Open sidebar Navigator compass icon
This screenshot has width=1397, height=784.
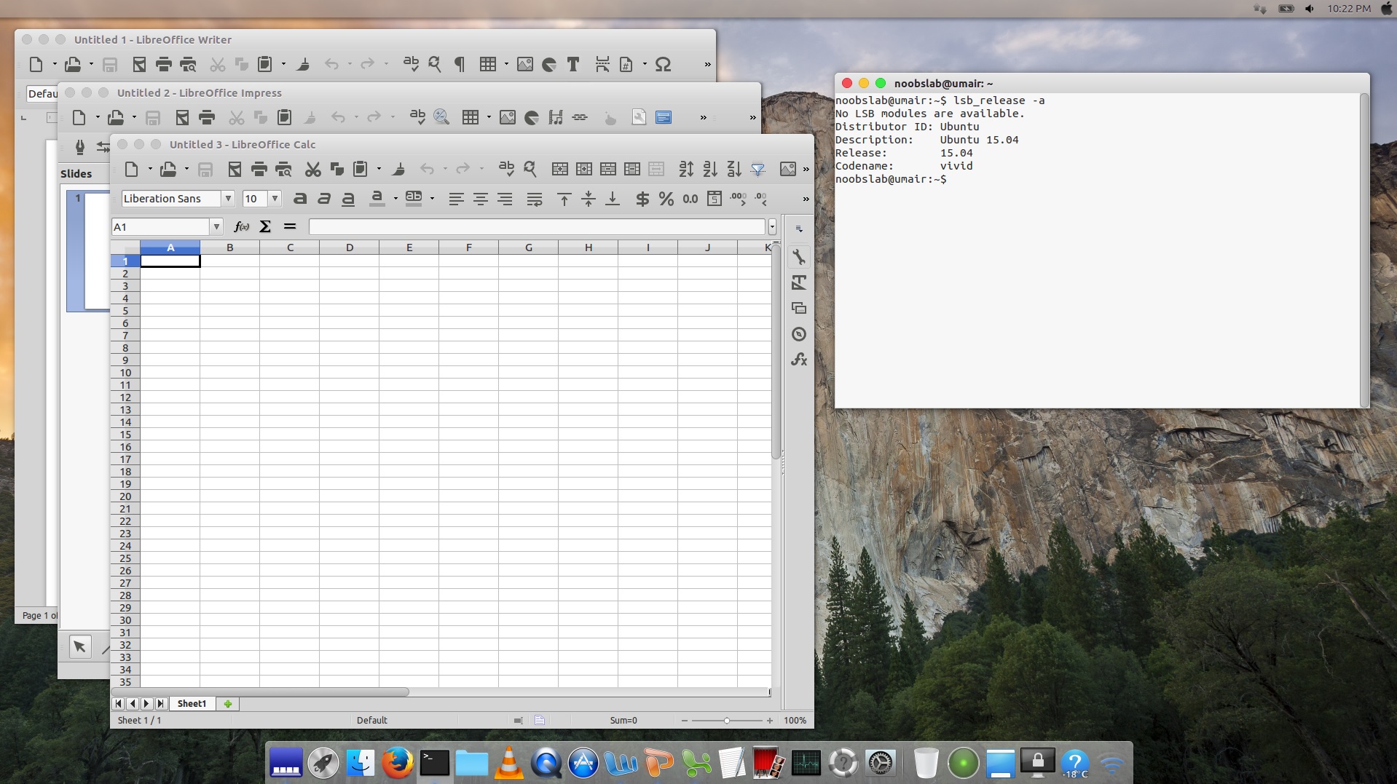(799, 334)
